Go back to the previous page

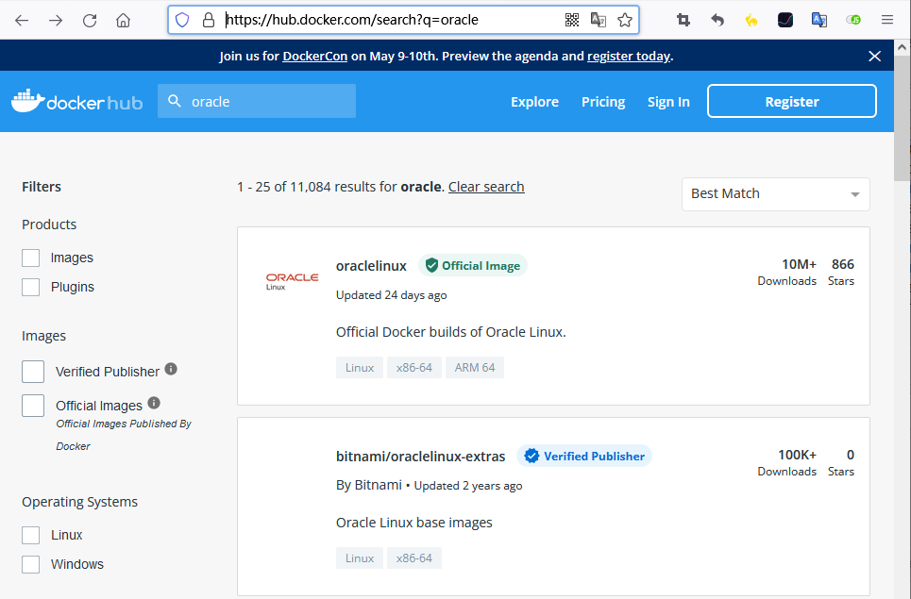tap(22, 21)
